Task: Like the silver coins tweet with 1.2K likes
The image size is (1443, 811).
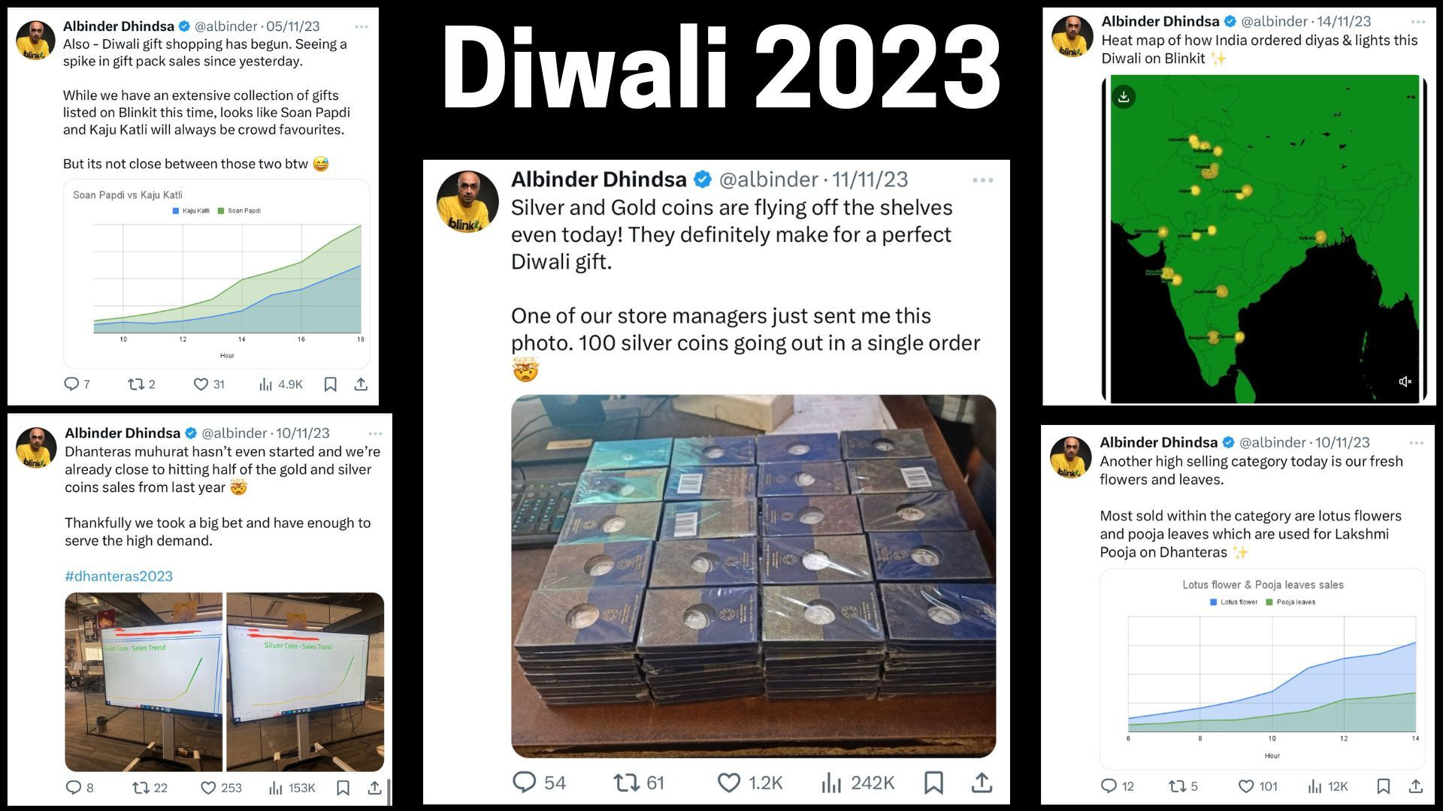Action: click(749, 782)
